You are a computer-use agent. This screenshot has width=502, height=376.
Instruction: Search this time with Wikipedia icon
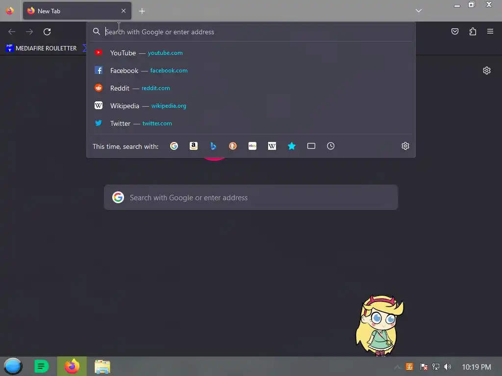tap(272, 146)
